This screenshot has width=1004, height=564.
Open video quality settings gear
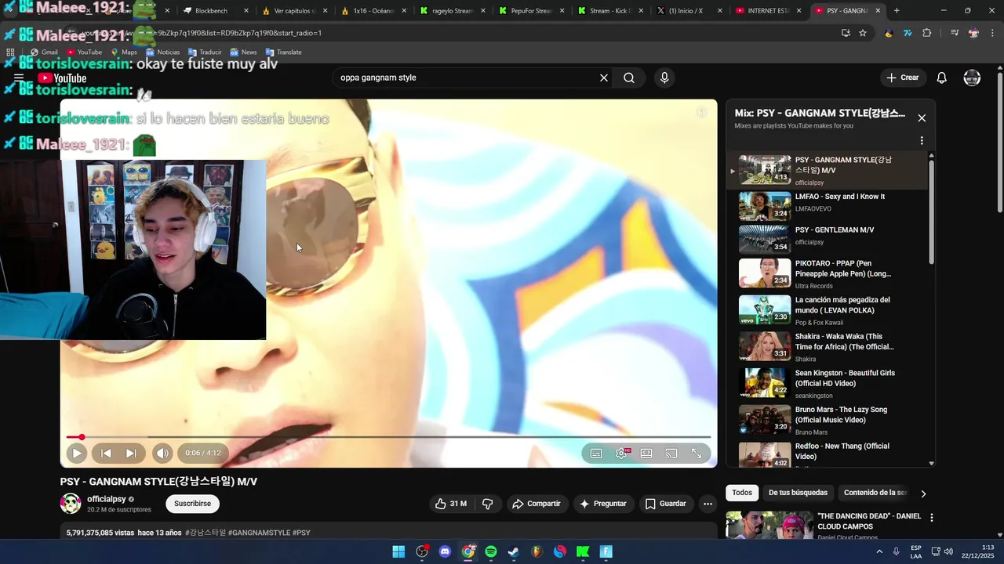tap(621, 453)
